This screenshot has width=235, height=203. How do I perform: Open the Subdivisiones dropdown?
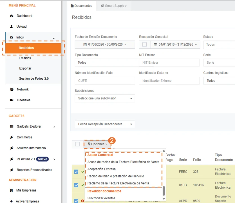pos(105,98)
